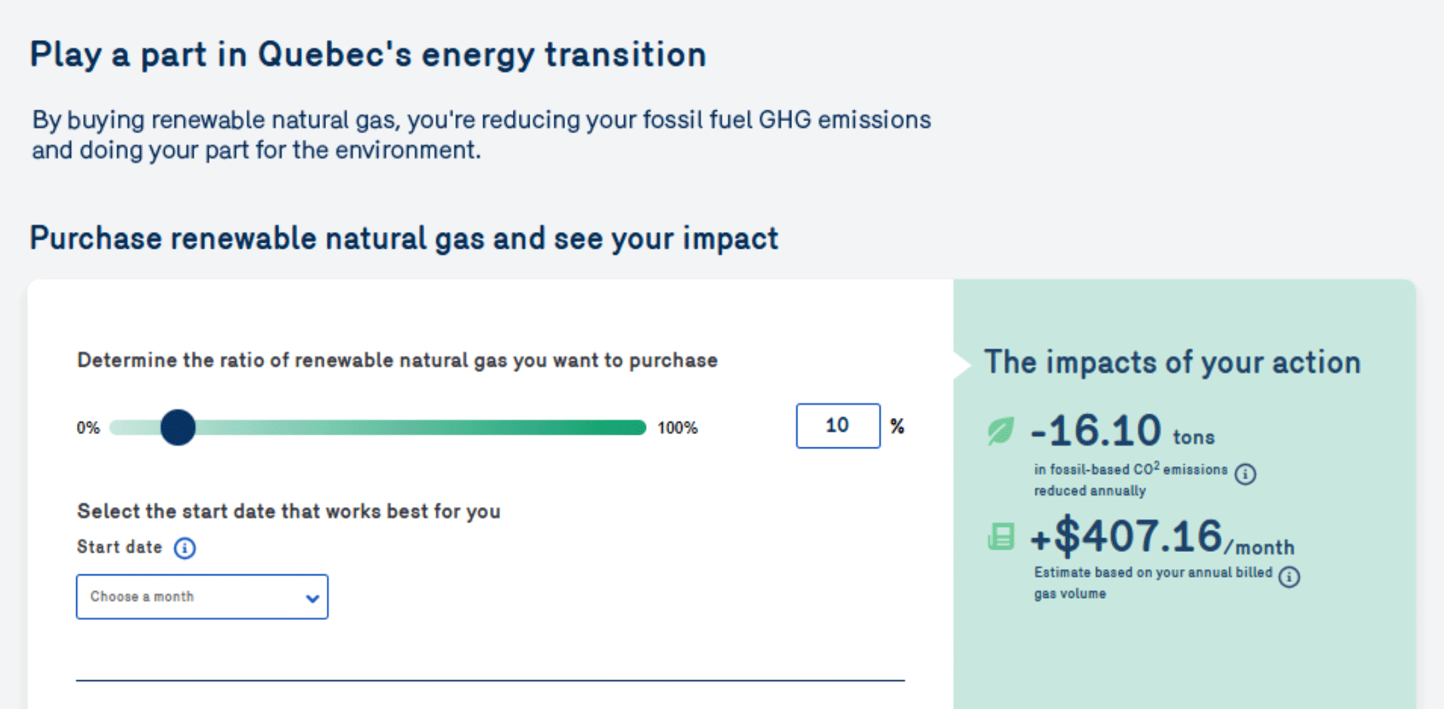Click the info icon beside Start date
Screen dimensions: 1444x709
[185, 548]
